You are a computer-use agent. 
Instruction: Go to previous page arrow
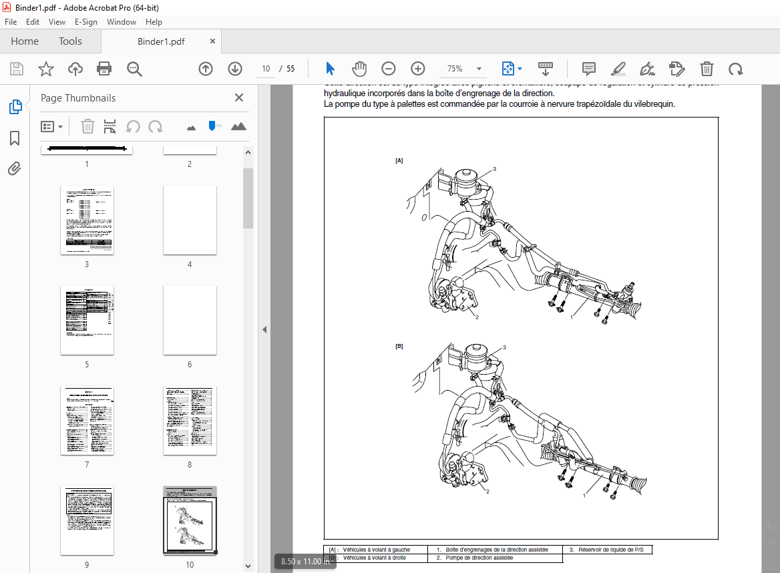[x=206, y=69]
